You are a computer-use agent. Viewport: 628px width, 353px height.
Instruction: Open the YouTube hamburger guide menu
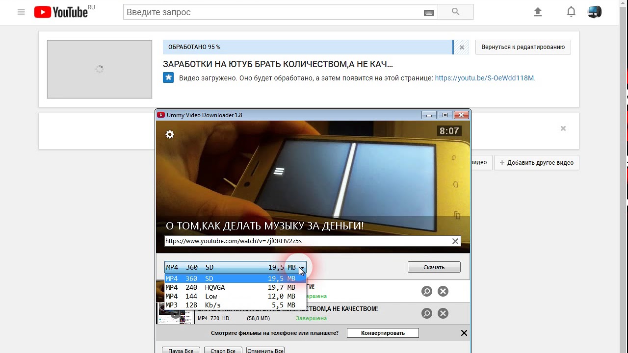(21, 12)
